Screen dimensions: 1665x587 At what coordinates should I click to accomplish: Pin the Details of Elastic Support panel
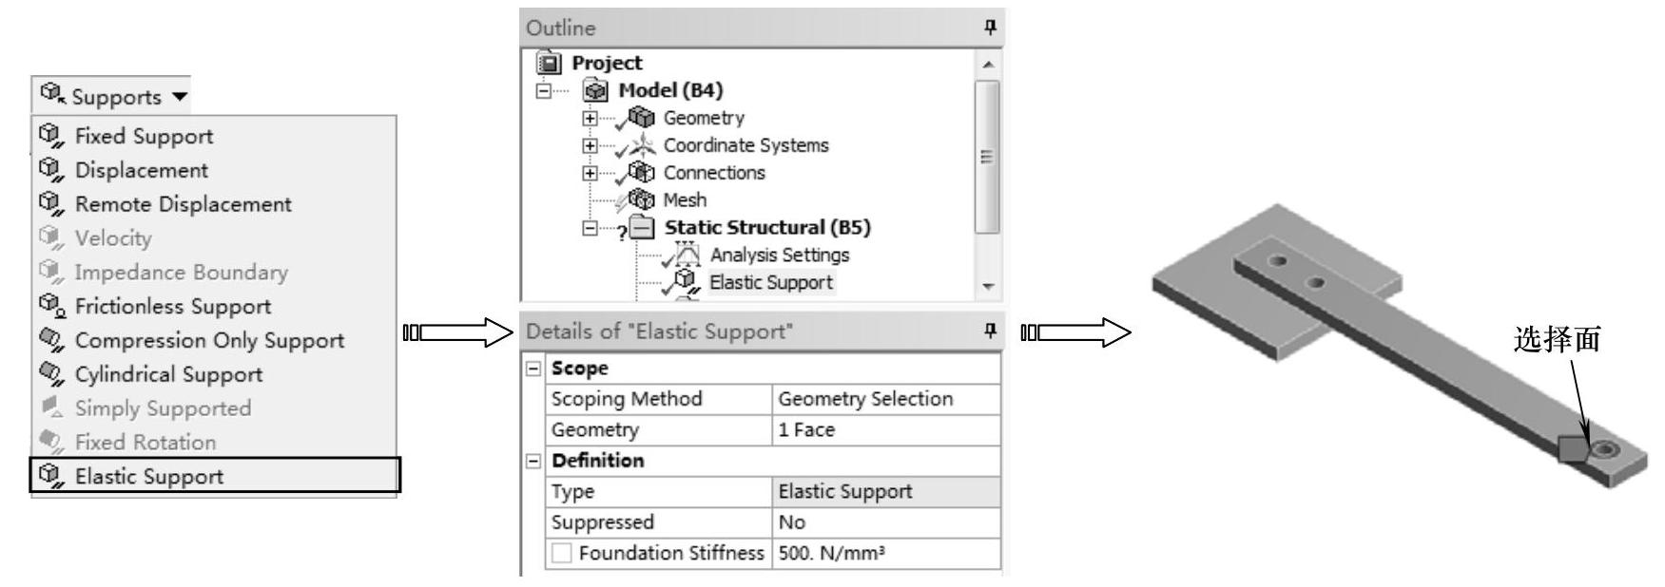tap(990, 331)
